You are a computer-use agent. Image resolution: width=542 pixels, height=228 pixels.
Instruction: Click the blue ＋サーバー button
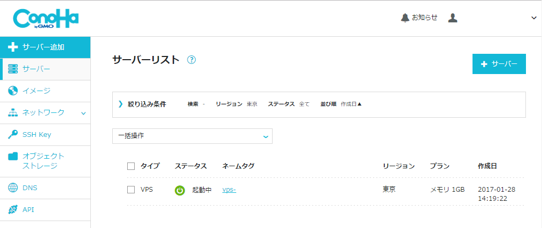coord(499,64)
